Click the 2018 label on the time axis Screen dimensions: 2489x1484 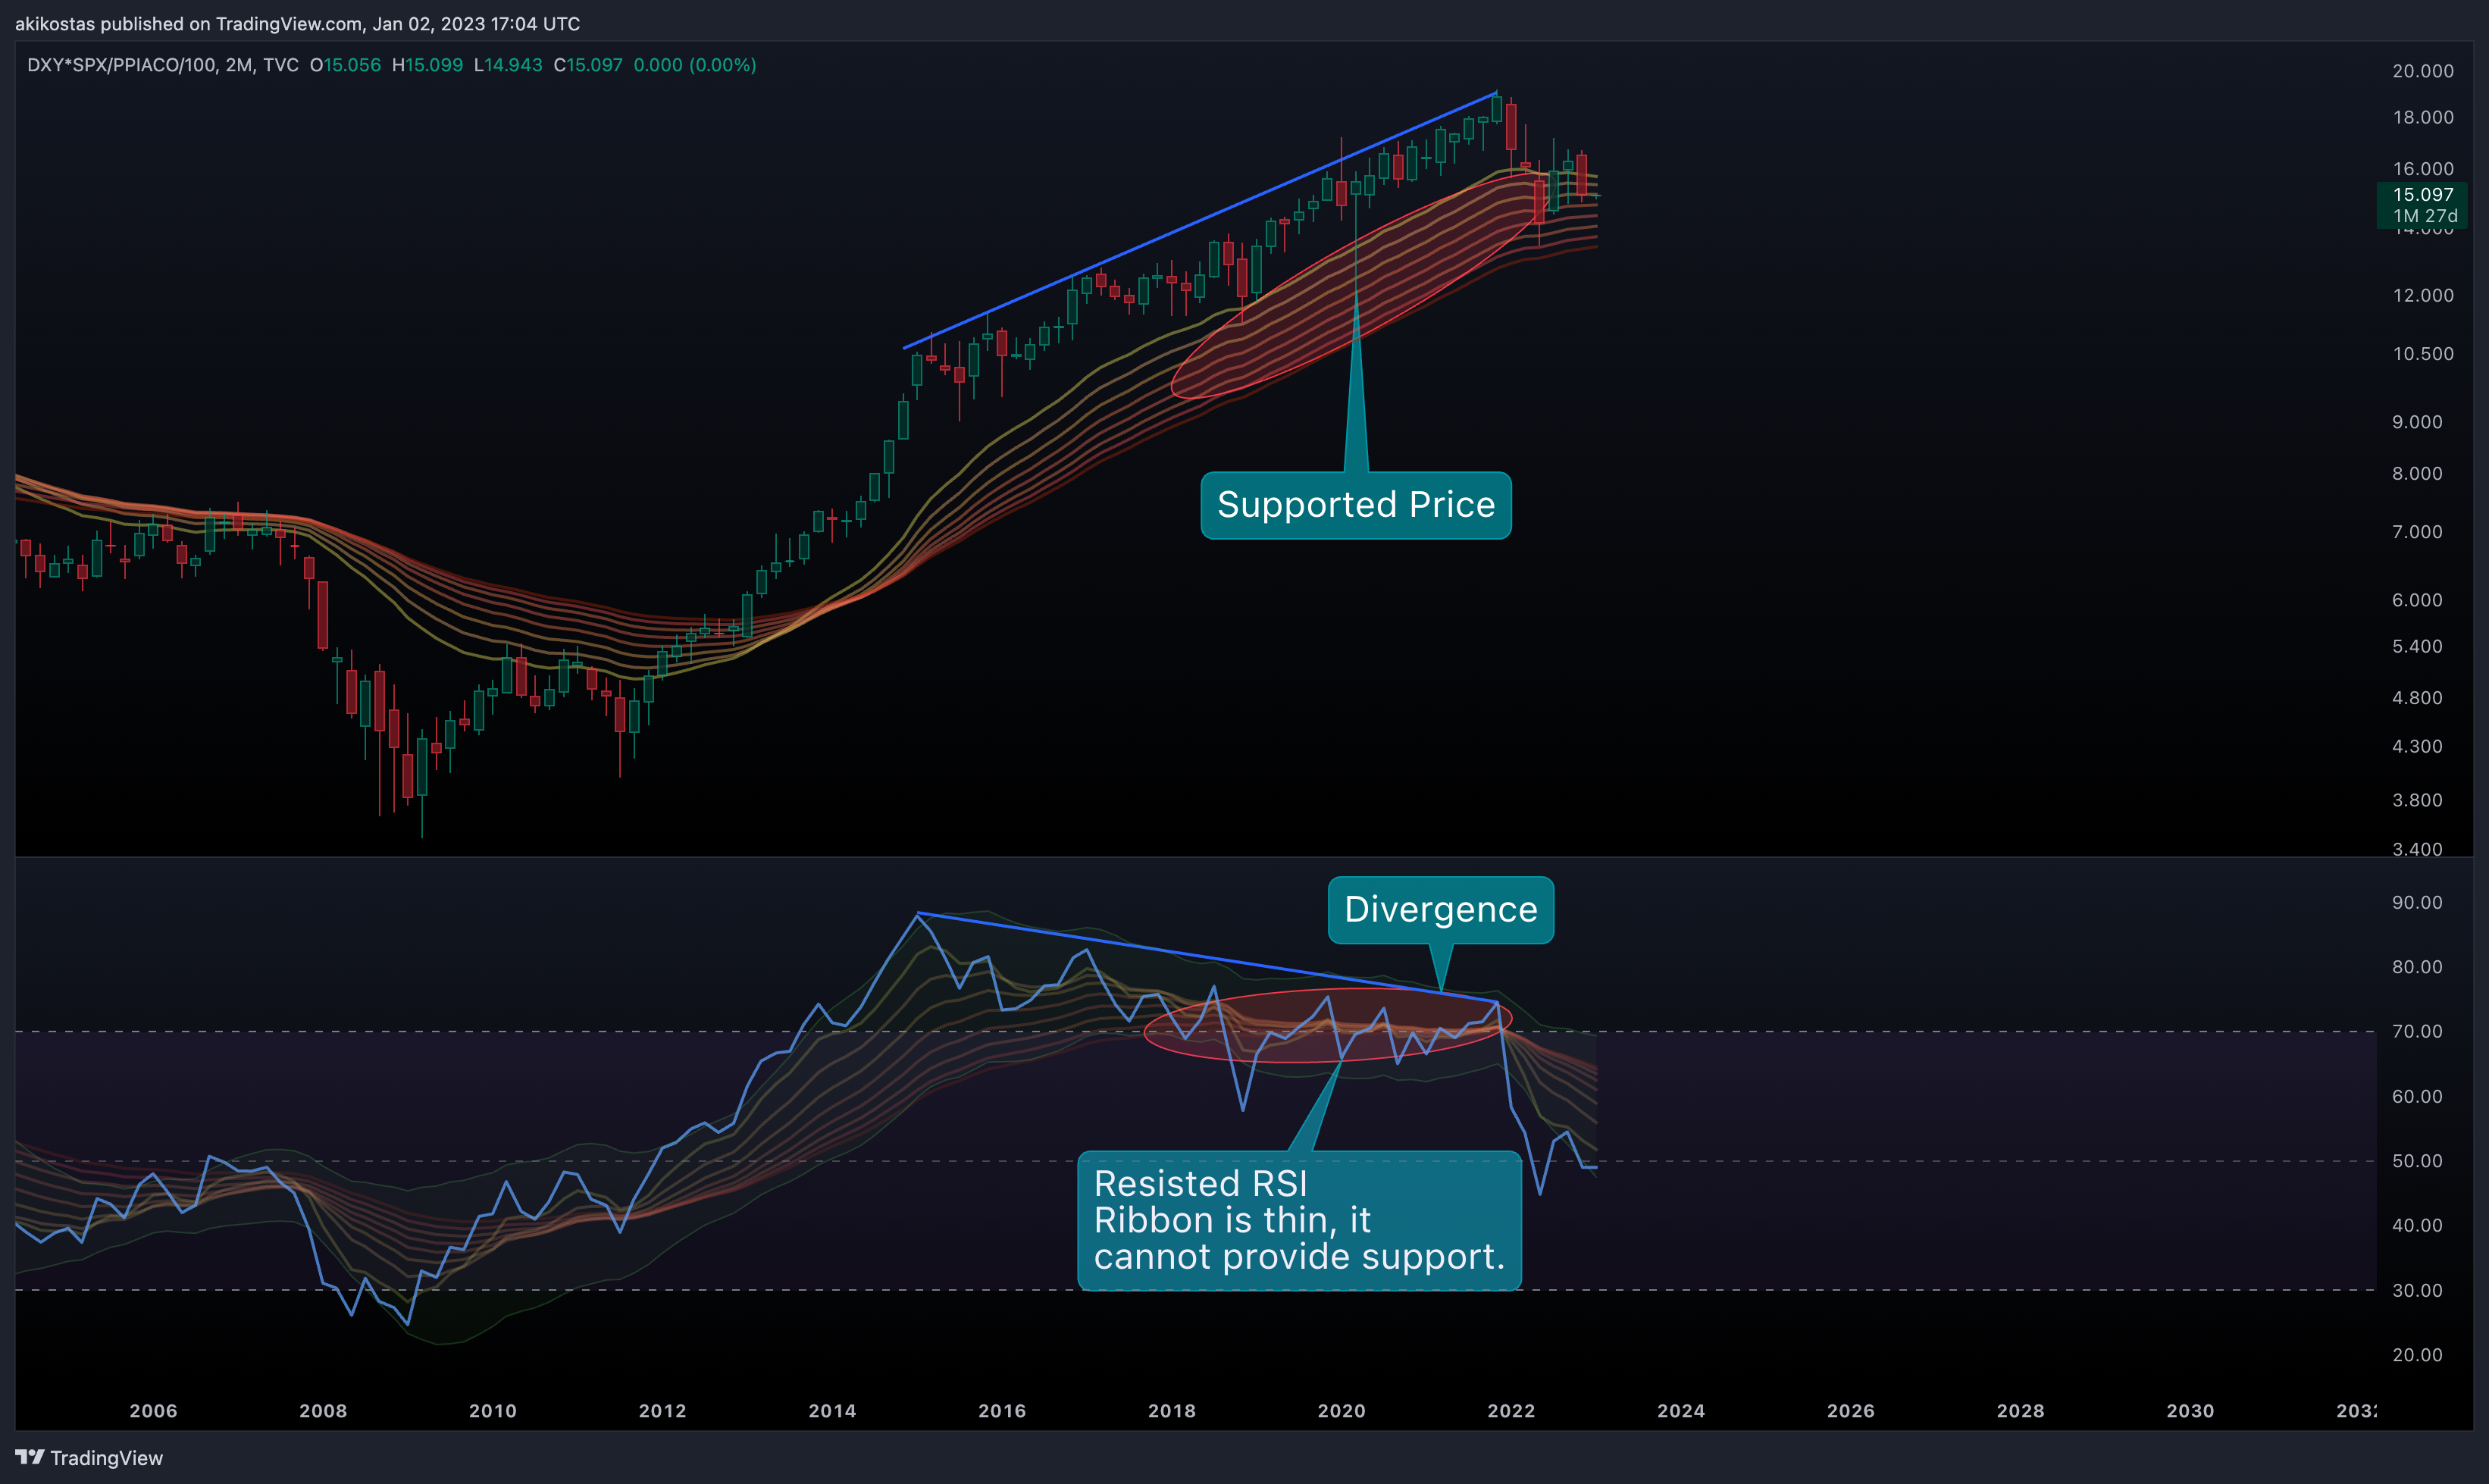(x=1172, y=1410)
